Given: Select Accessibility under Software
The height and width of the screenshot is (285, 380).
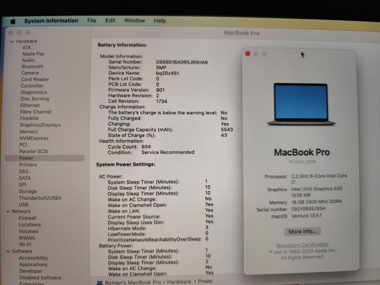Looking at the screenshot, I should 33,258.
